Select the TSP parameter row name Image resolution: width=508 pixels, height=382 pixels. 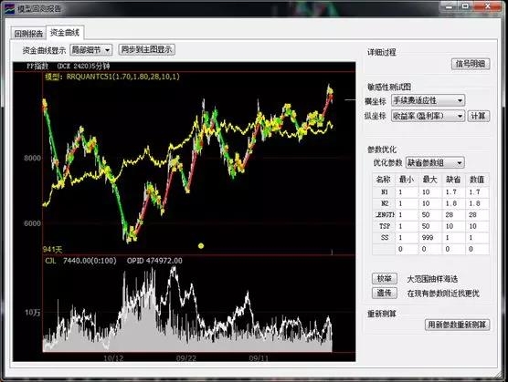pos(385,226)
